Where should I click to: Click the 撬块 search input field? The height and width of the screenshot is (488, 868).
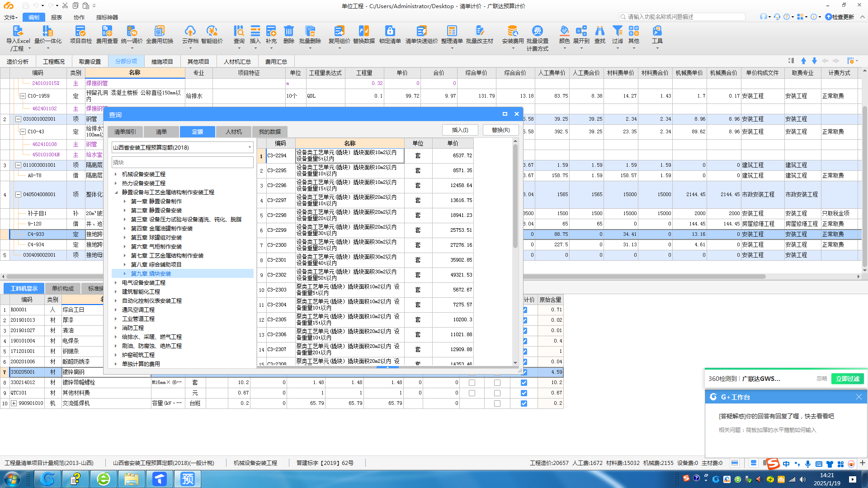(182, 162)
